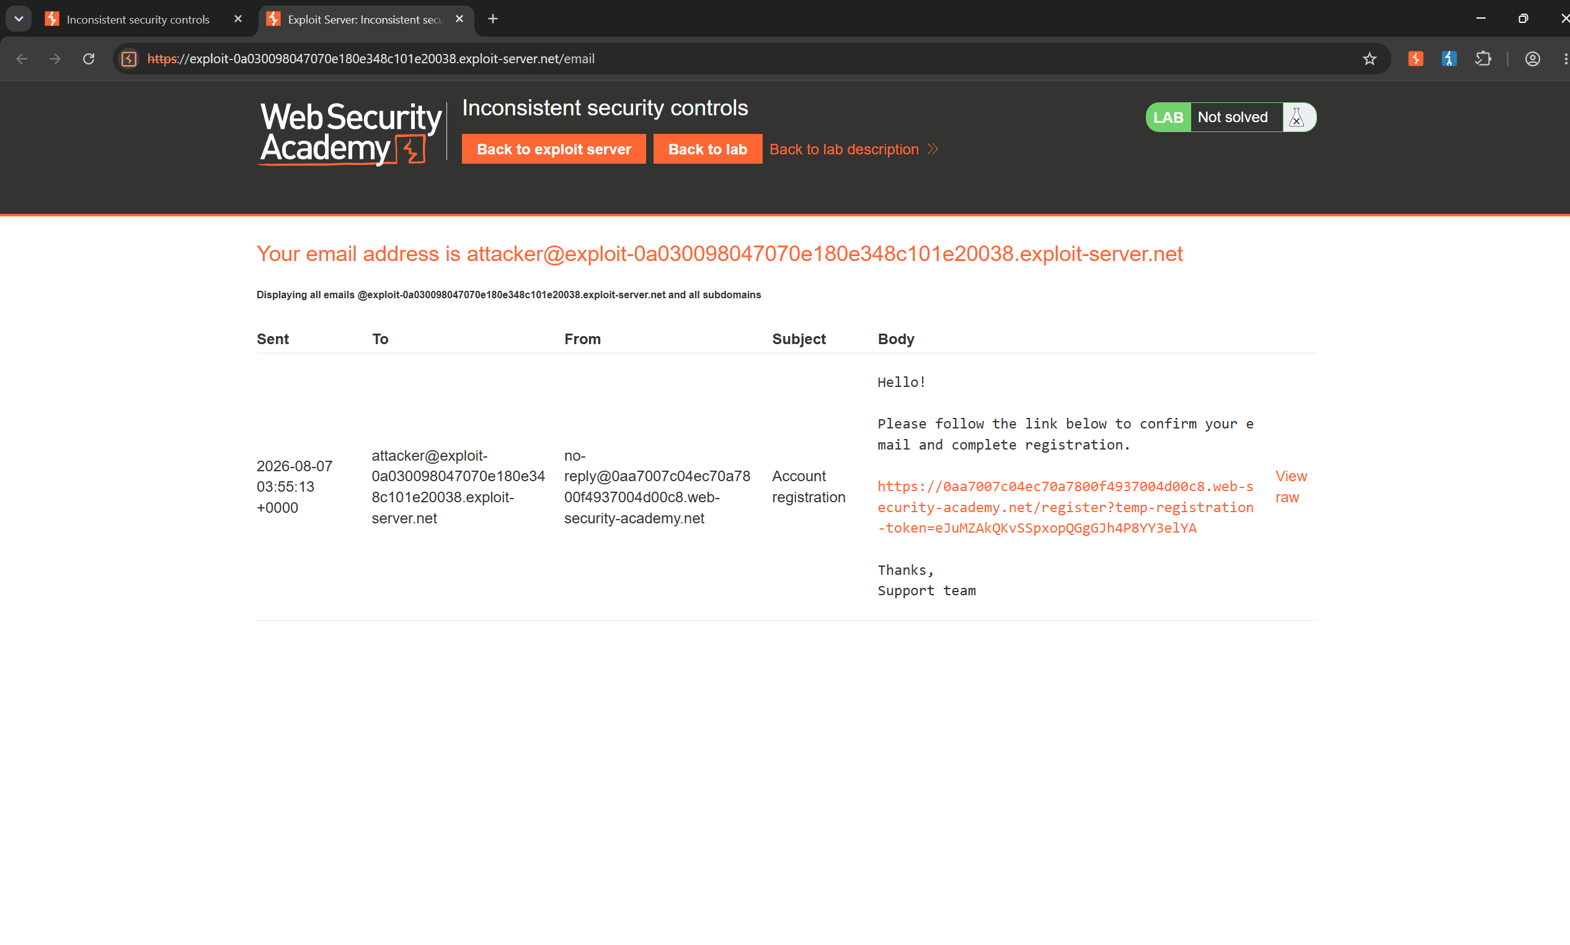Bookmark this page with star icon
The image size is (1570, 945).
(1369, 58)
